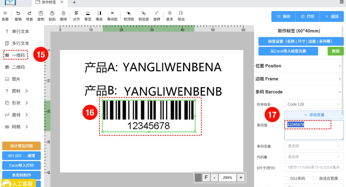Add a 二维码 QR code element
Viewport: 346px width, 187px height.
tap(15, 67)
